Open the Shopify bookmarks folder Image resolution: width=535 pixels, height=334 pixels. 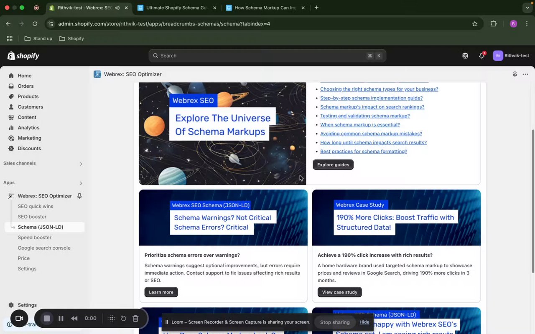pos(71,38)
